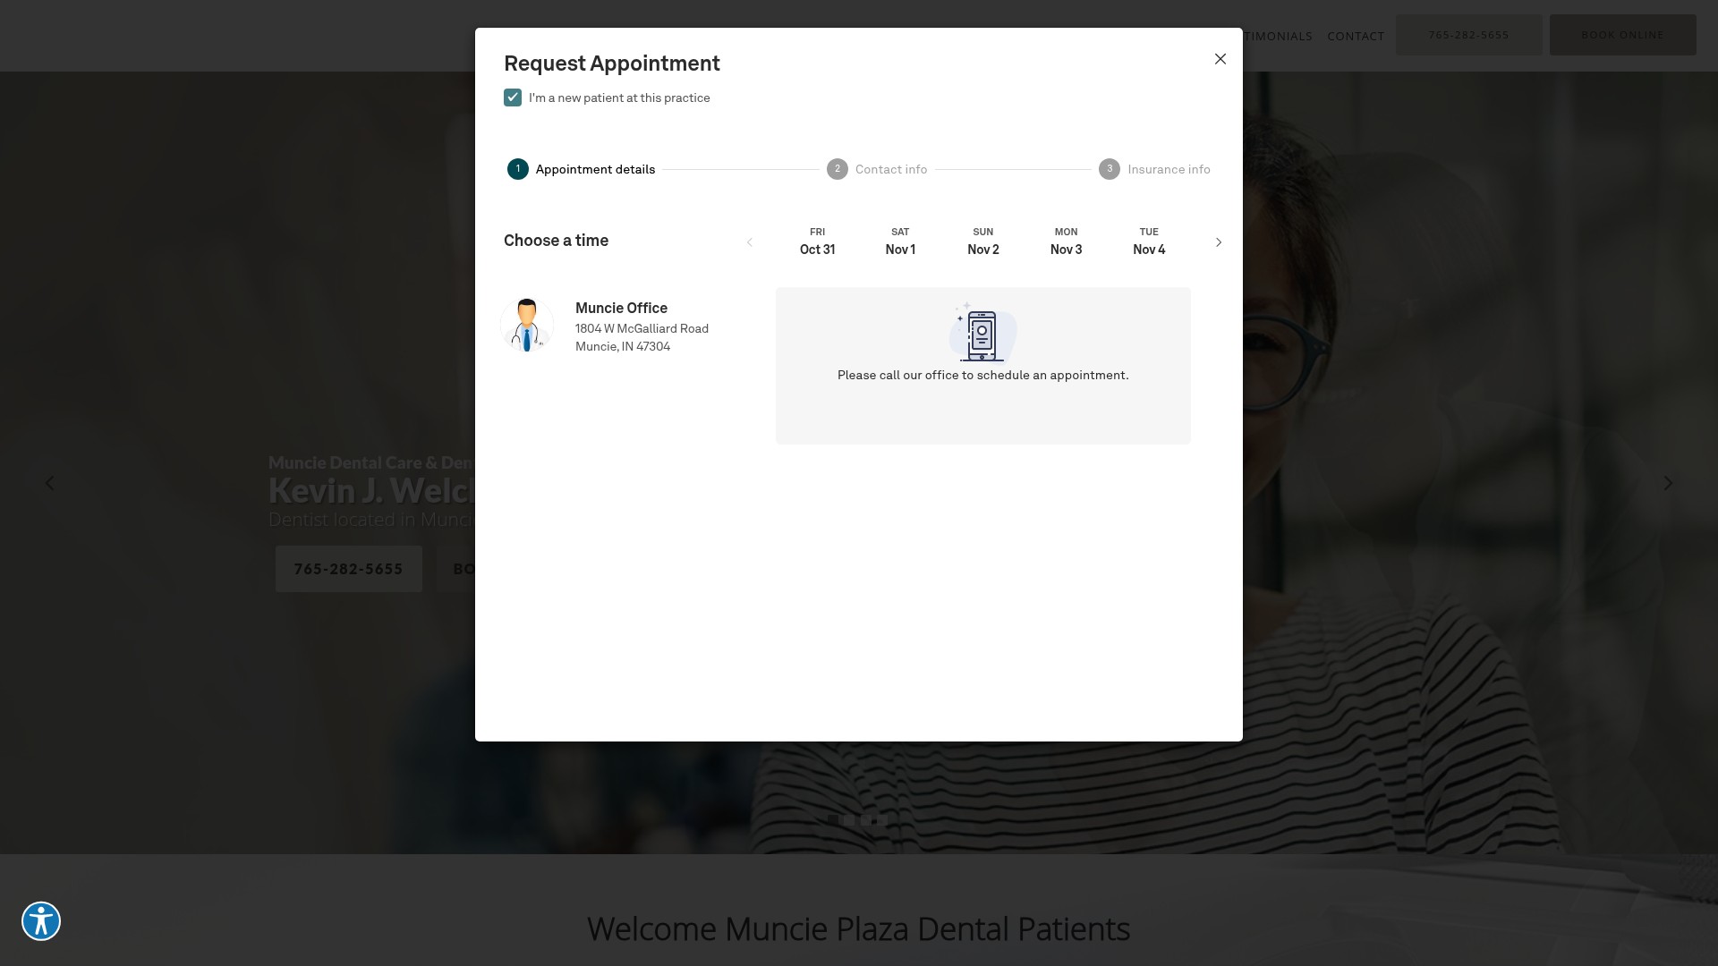Screen dimensions: 1718x966
Task: Pick Tue Nov 4 date column
Action: pos(1149,241)
